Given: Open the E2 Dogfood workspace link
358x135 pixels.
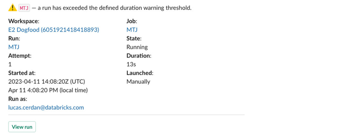Looking at the screenshot, I should tap(54, 30).
